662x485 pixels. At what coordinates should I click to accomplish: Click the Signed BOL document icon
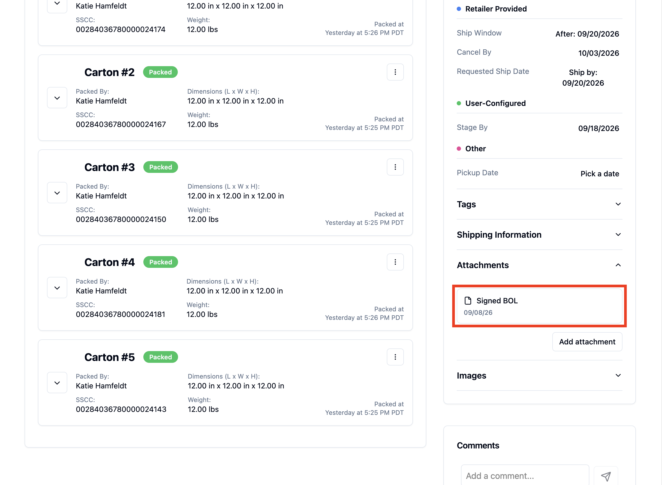[468, 301]
